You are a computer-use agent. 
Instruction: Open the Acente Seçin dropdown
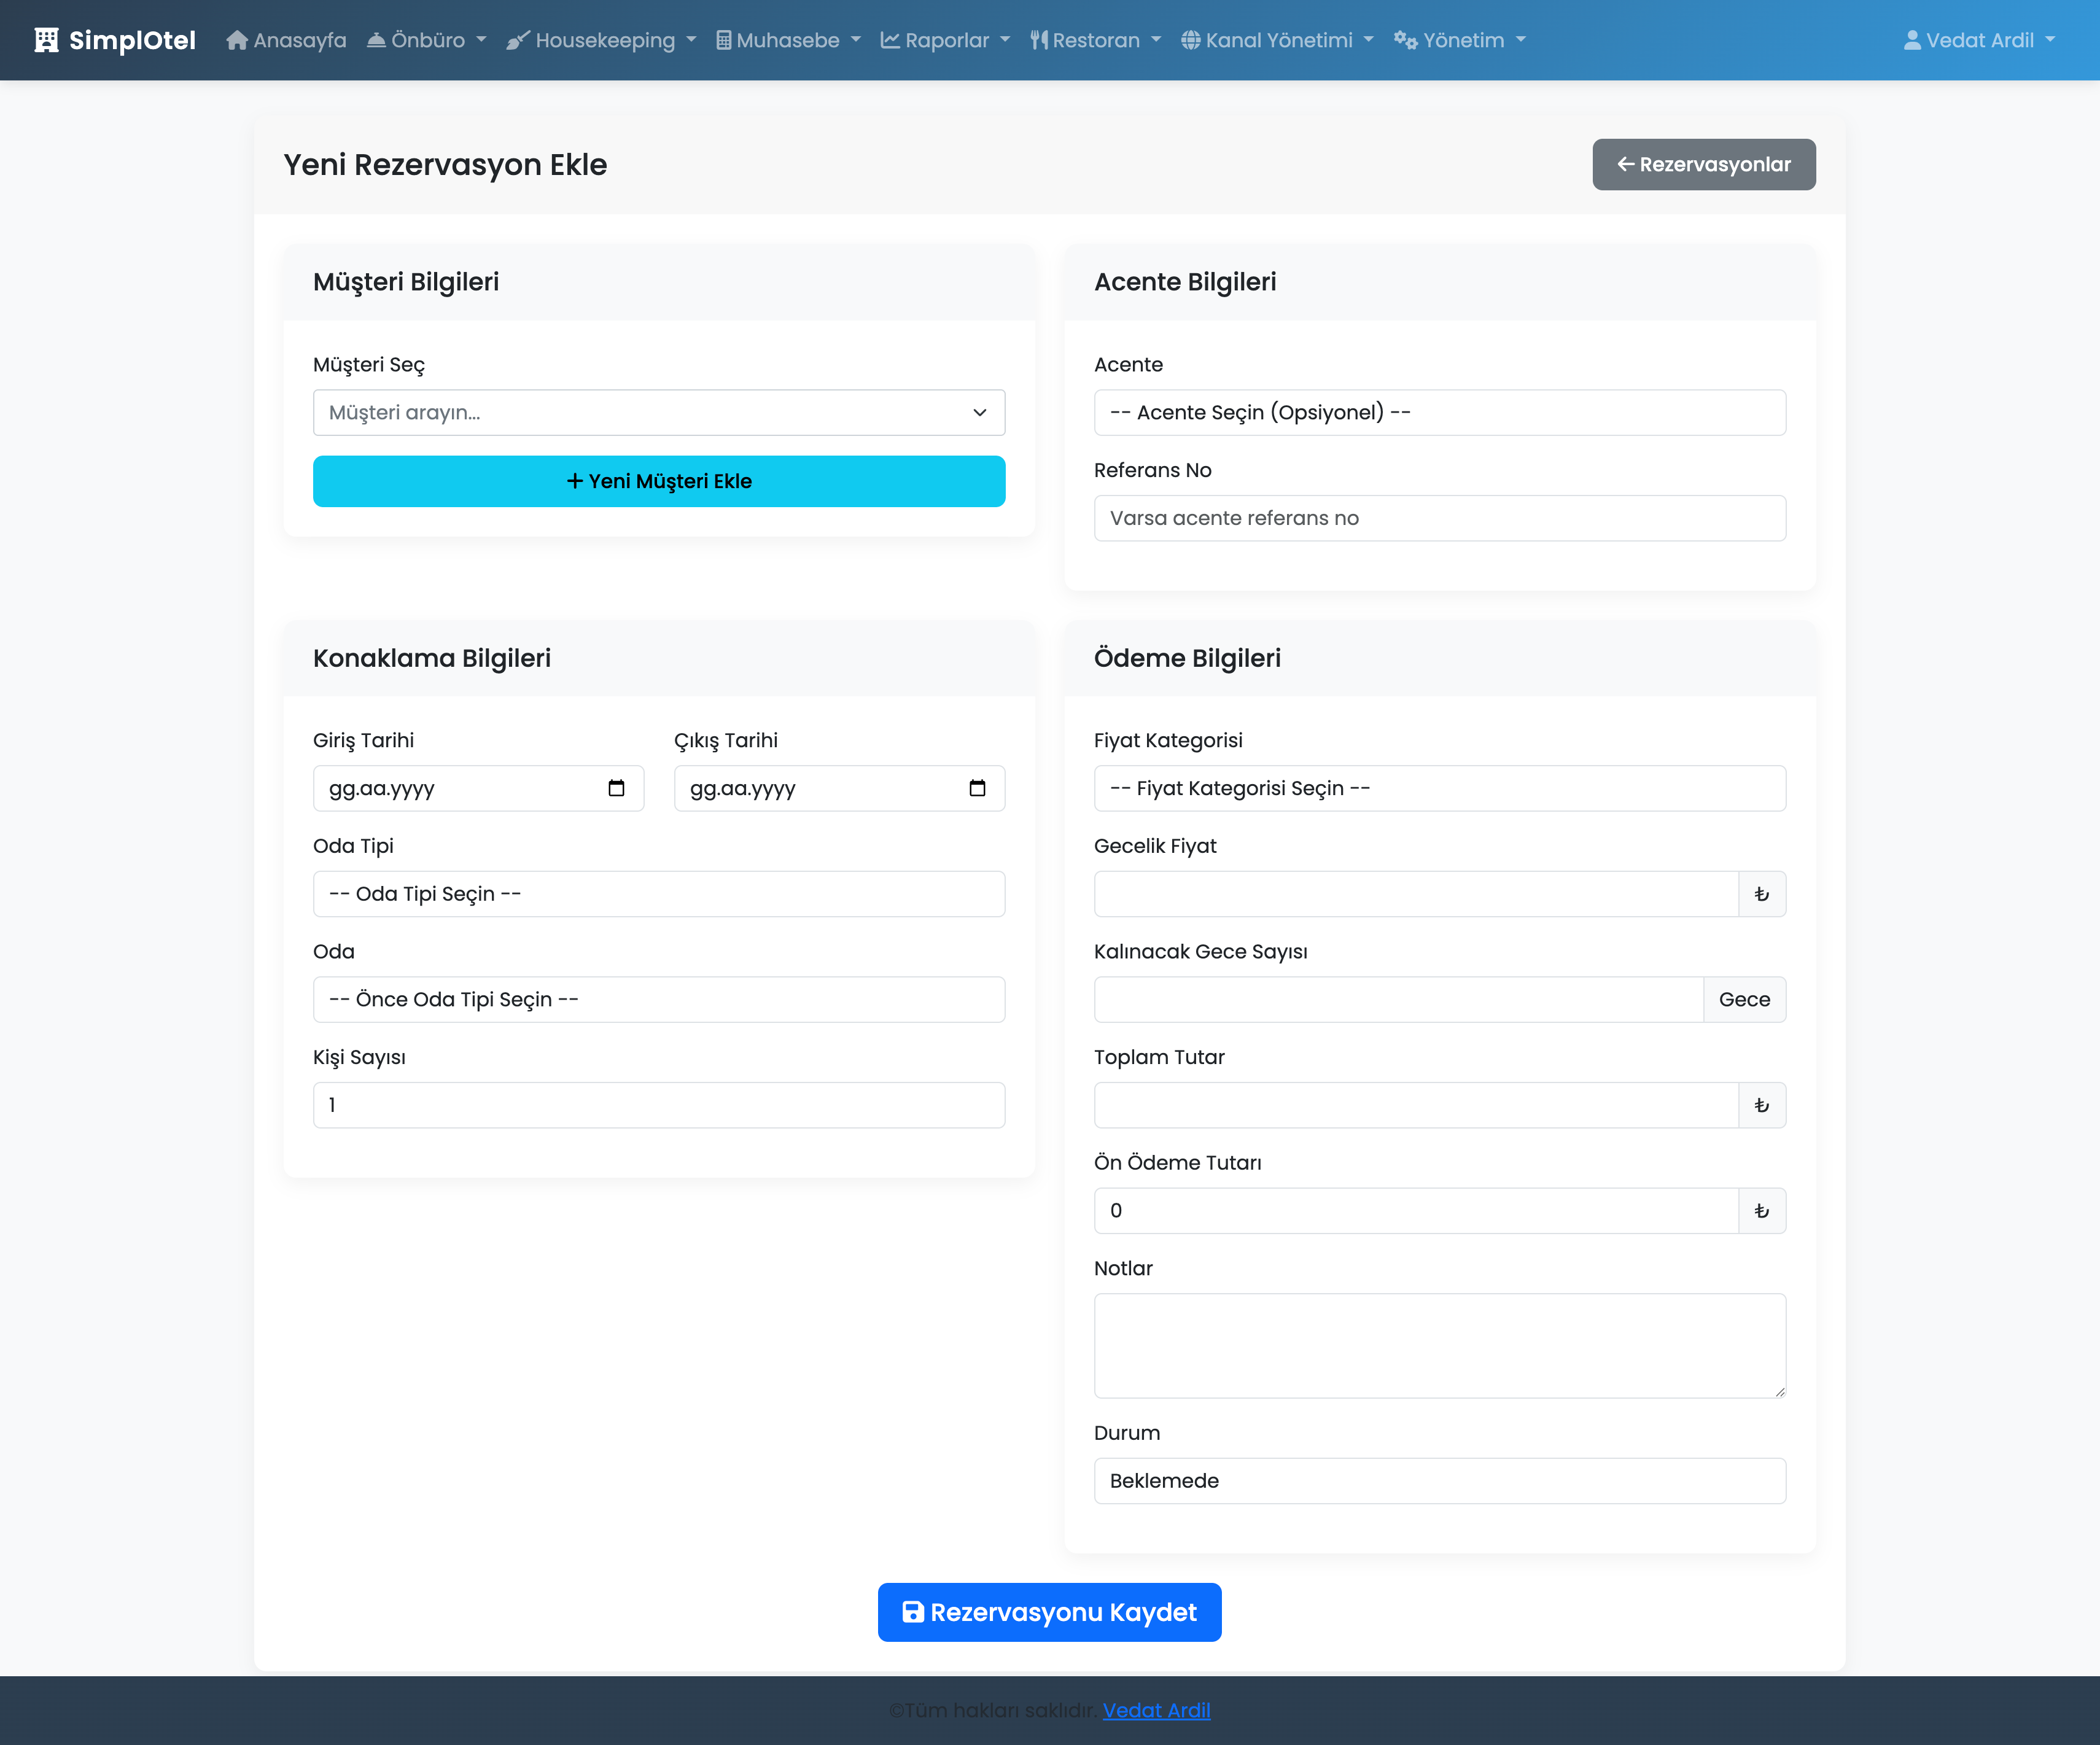(x=1439, y=413)
